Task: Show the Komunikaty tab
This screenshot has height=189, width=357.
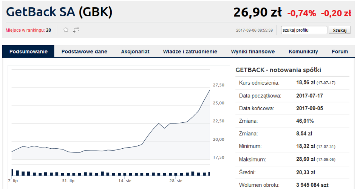Action: tap(303, 52)
